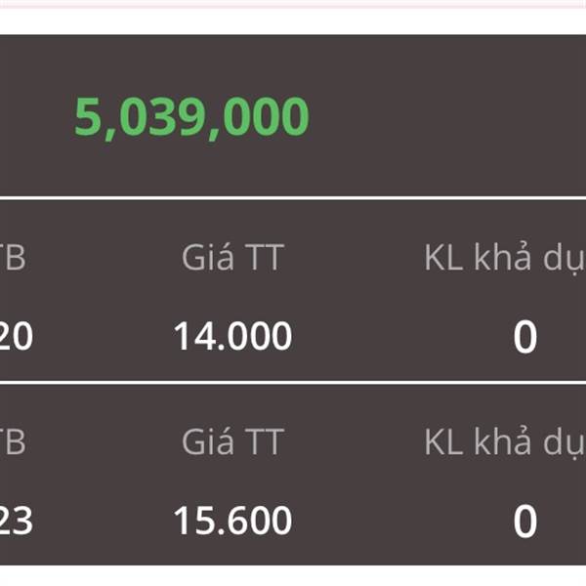586x586 pixels.
Task: Click available volume 0 beside 14.000
Action: [525, 337]
